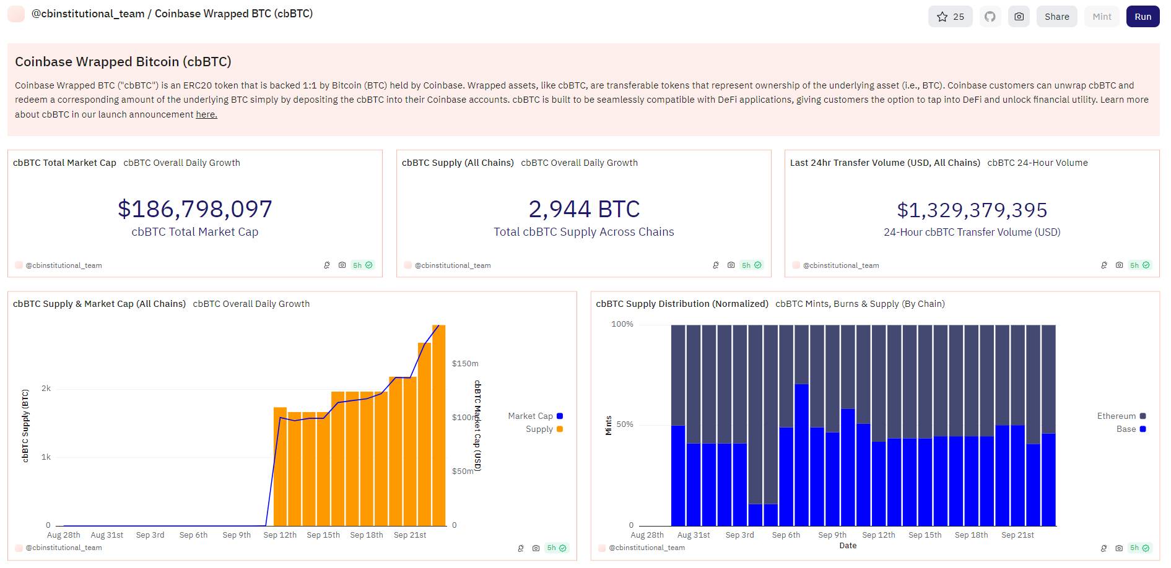Screen dimensions: 1171x568
Task: Click the 5h refresh status on Total Market Cap card
Action: (362, 265)
